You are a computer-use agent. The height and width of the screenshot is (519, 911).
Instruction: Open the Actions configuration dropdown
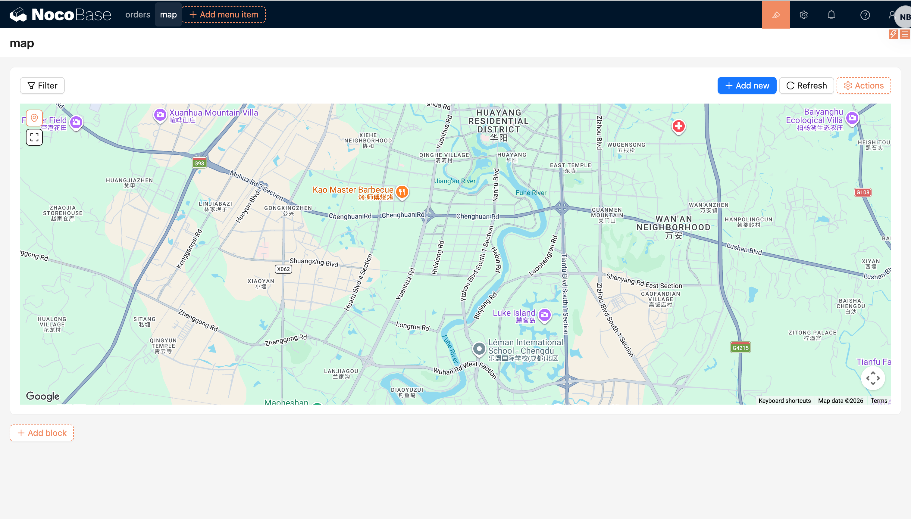tap(864, 85)
